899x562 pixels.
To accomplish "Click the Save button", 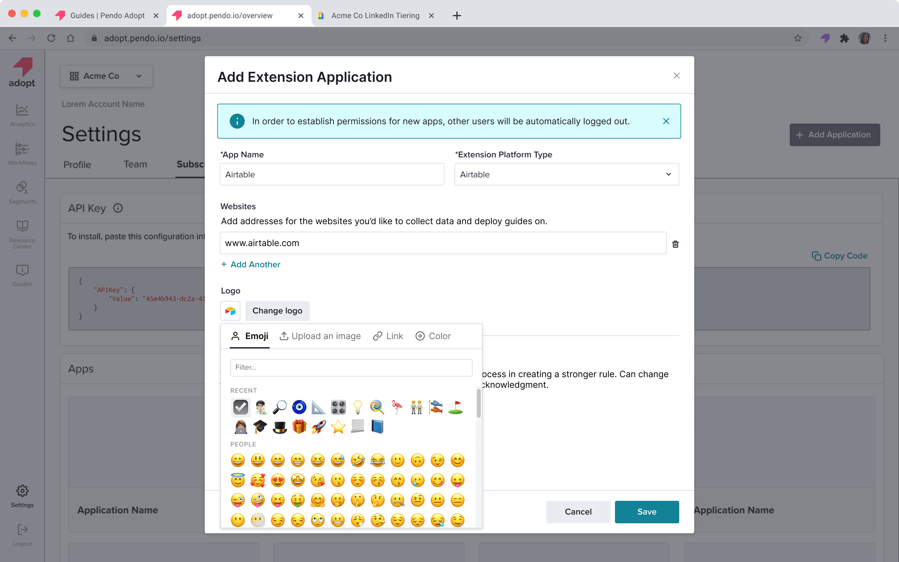I will (647, 512).
